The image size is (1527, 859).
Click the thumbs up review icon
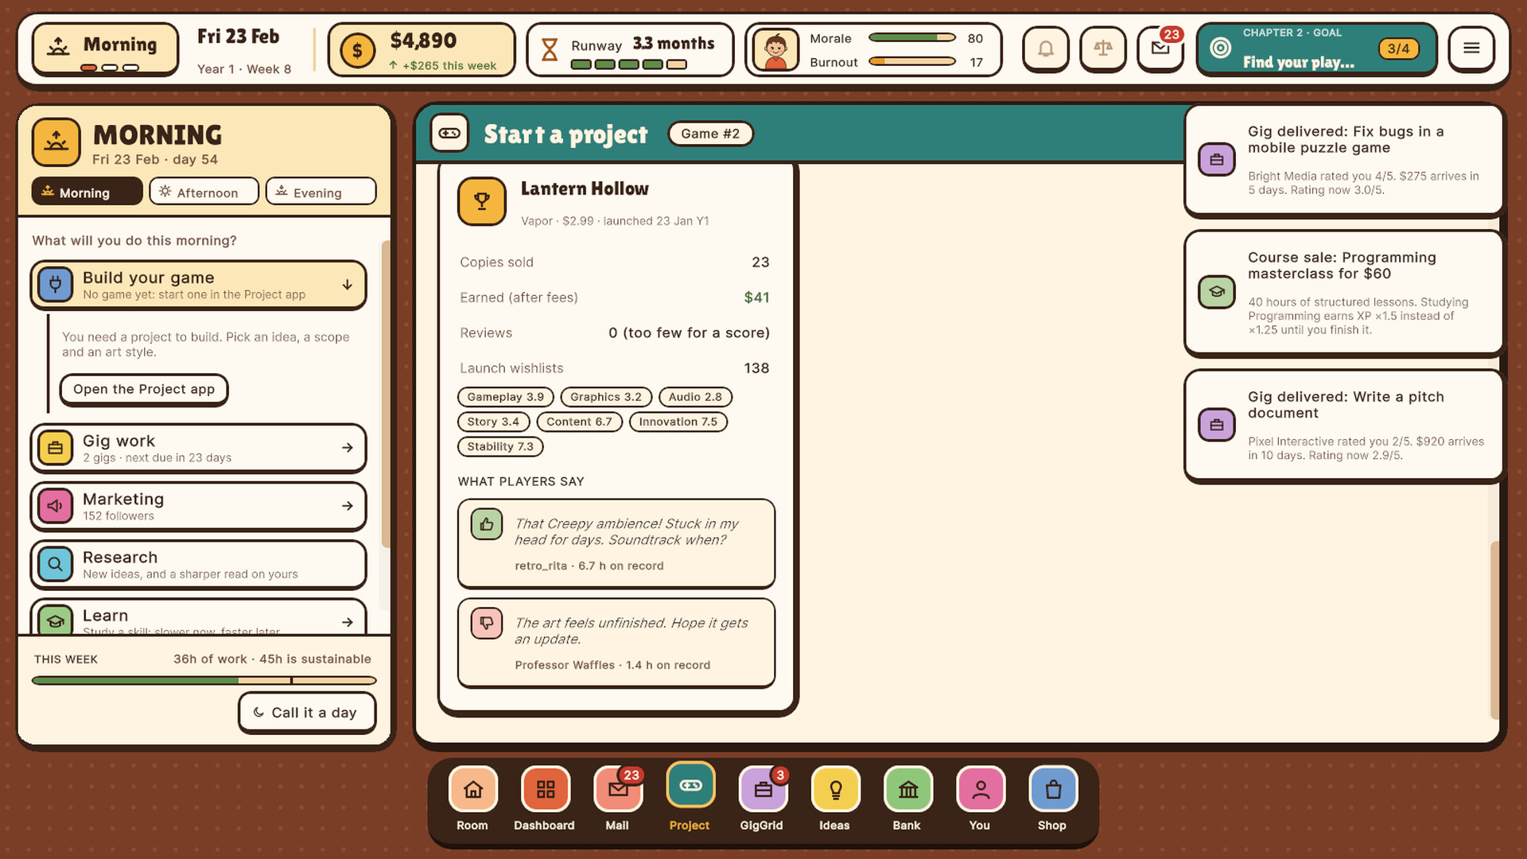[487, 524]
